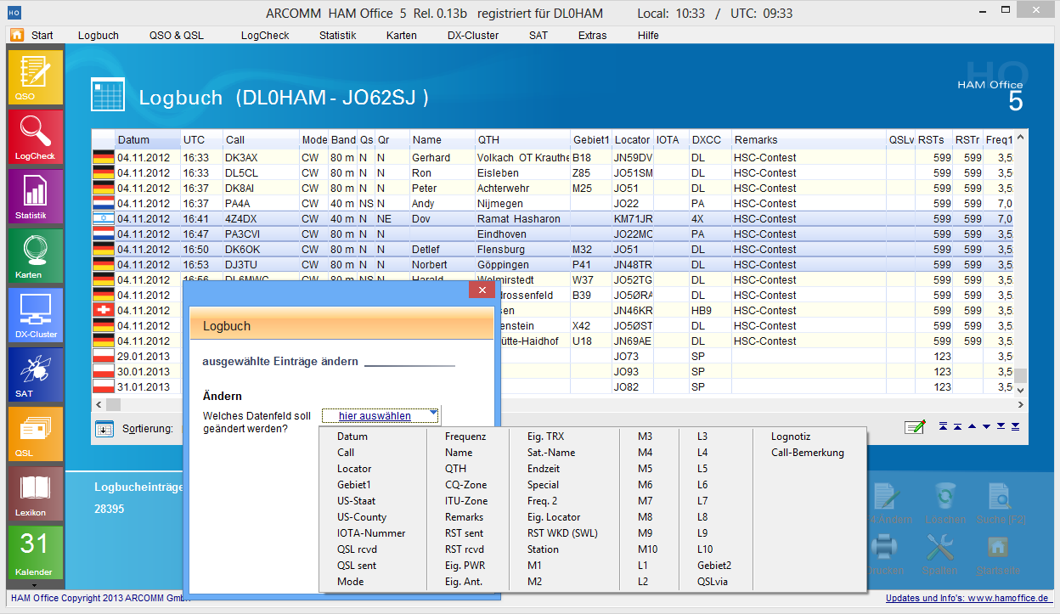Image resolution: width=1060 pixels, height=614 pixels.
Task: Click the edit pencil icon below table
Action: tap(915, 427)
